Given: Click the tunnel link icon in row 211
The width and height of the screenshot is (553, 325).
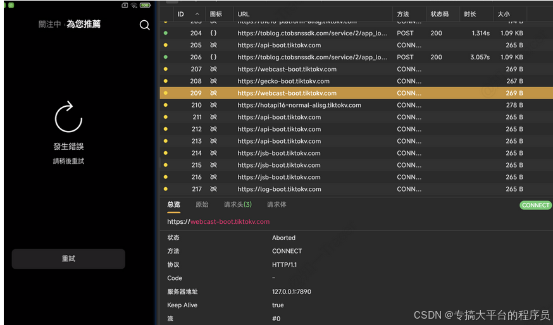Looking at the screenshot, I should pos(213,117).
